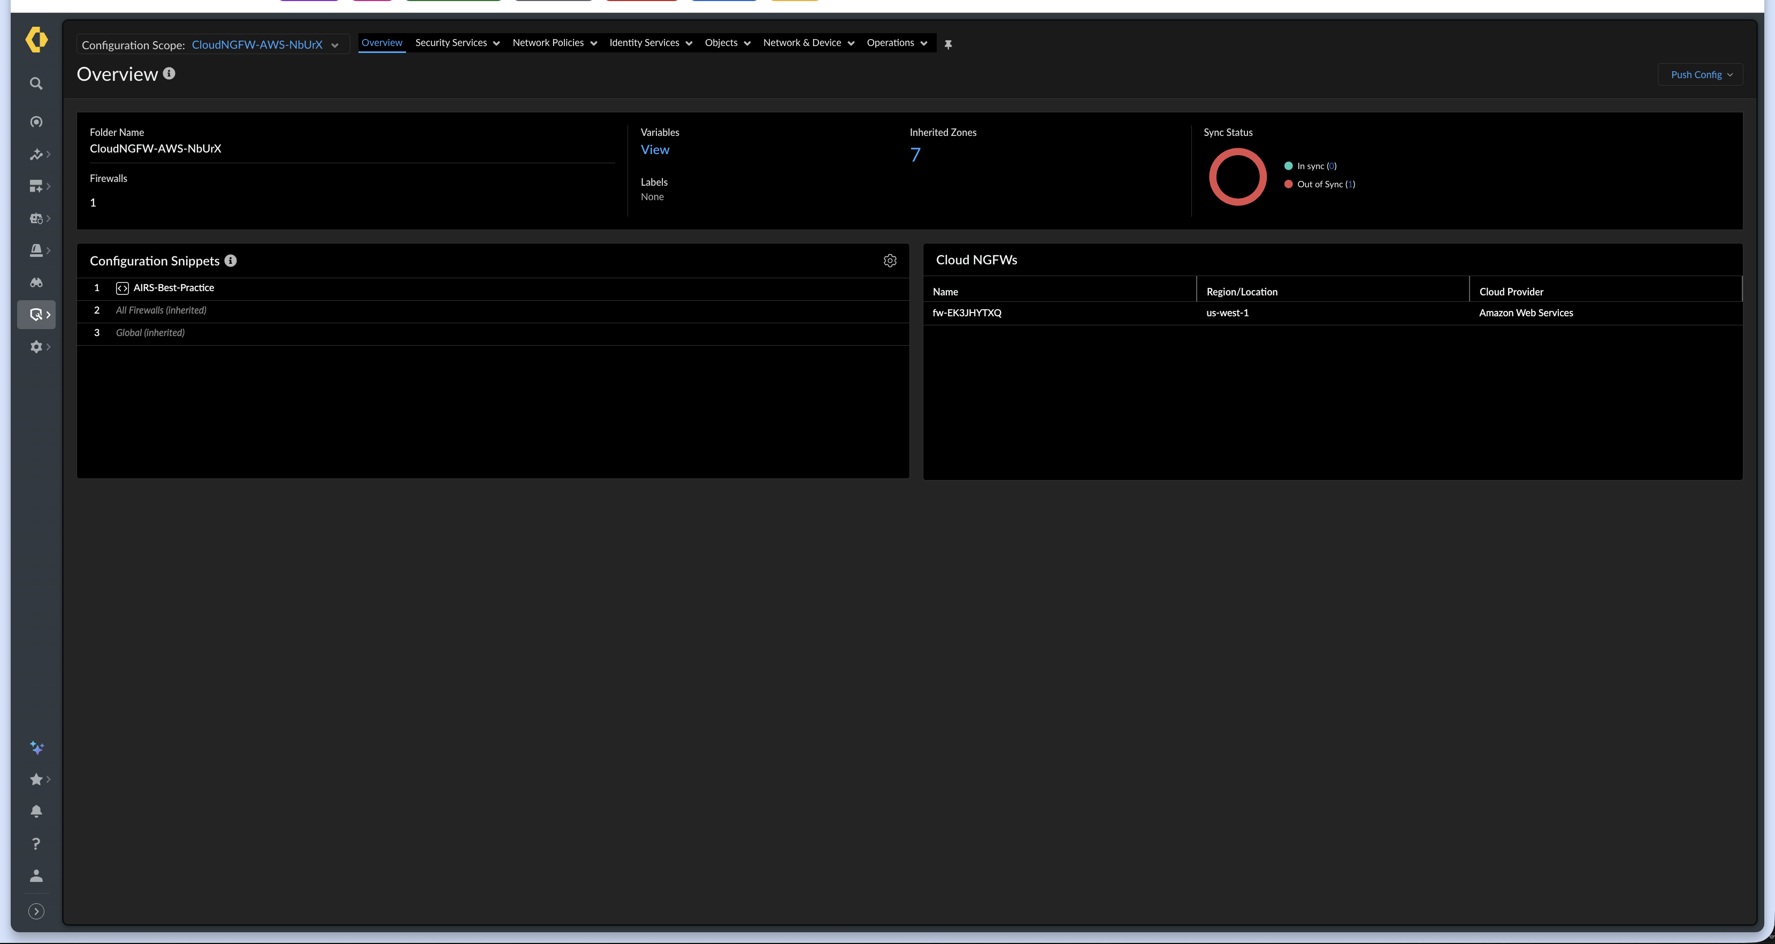The width and height of the screenshot is (1775, 944).
Task: Open the sparkle trend-line insights icon
Action: point(36,154)
